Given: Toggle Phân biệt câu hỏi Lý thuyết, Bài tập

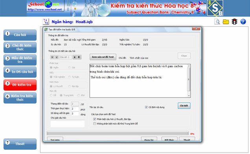Looking at the screenshot, I should (x=95, y=119).
